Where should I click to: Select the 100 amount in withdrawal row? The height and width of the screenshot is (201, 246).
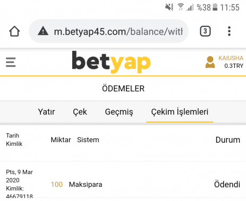click(57, 185)
